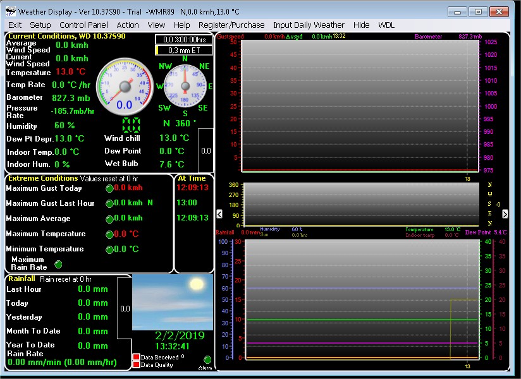Open the Help menu
This screenshot has height=379, width=521.
pos(181,25)
